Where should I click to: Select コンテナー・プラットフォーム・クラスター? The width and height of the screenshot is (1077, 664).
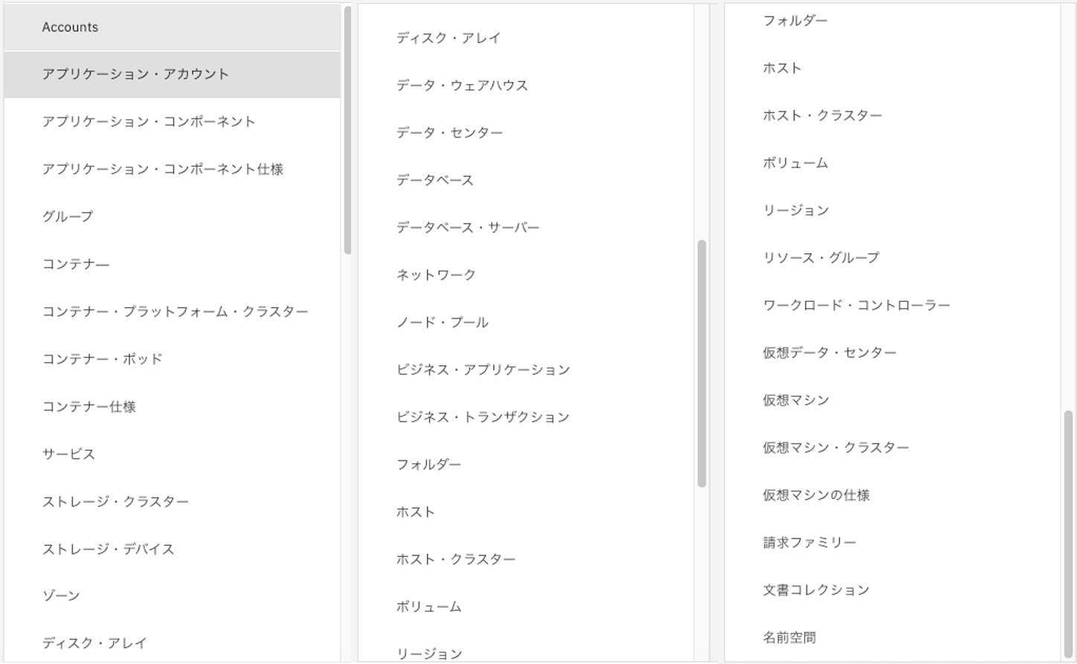[175, 312]
